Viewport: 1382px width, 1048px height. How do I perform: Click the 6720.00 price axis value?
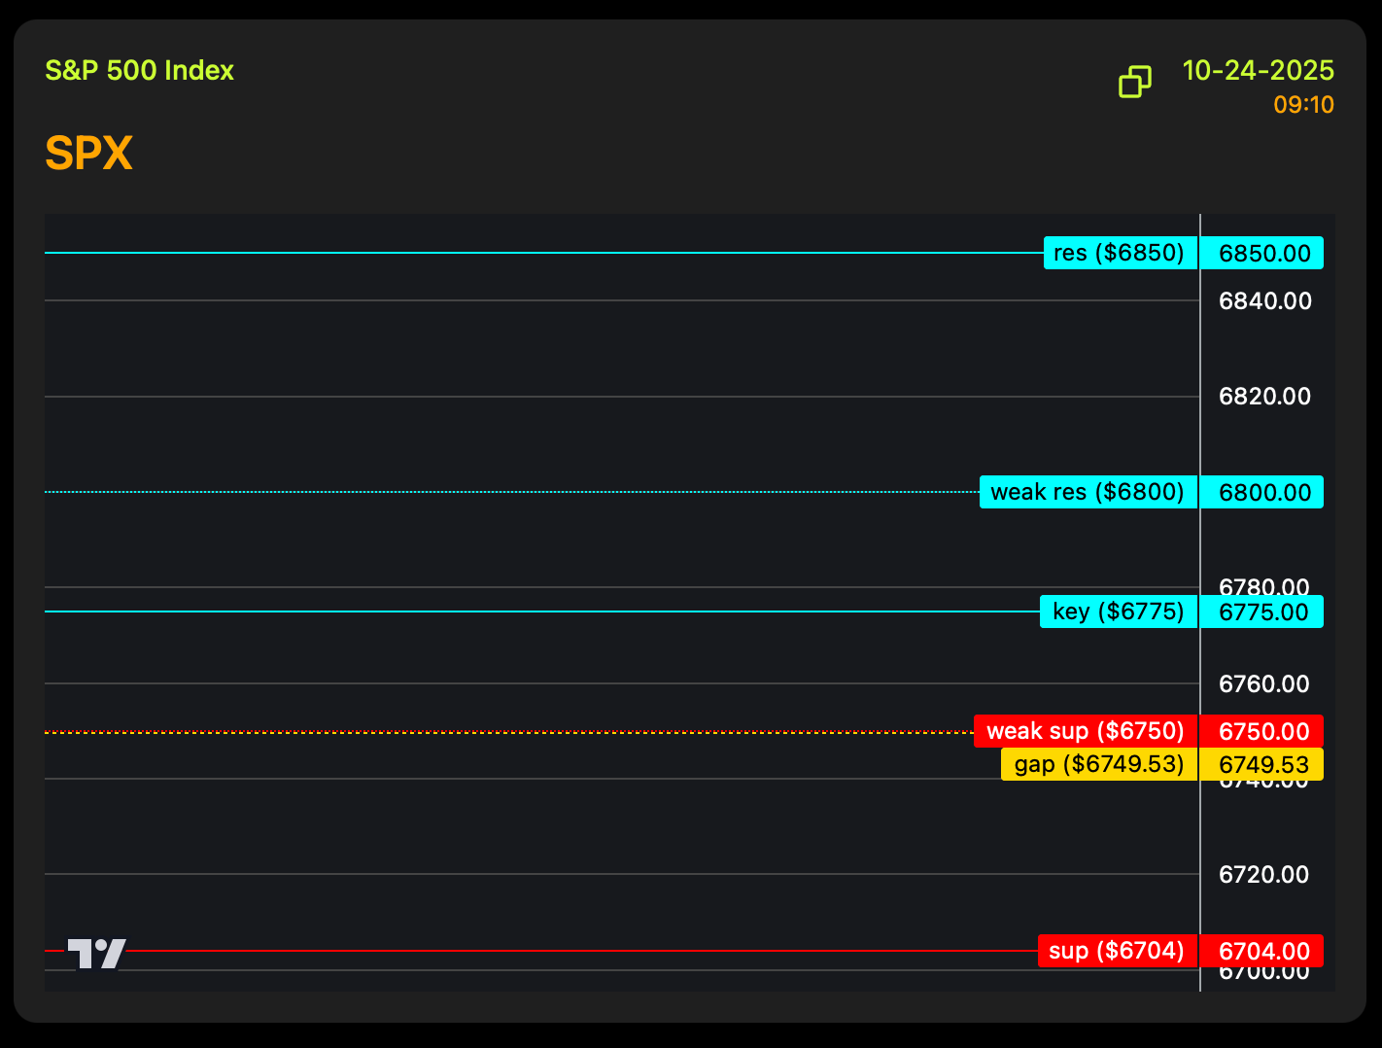1264,875
